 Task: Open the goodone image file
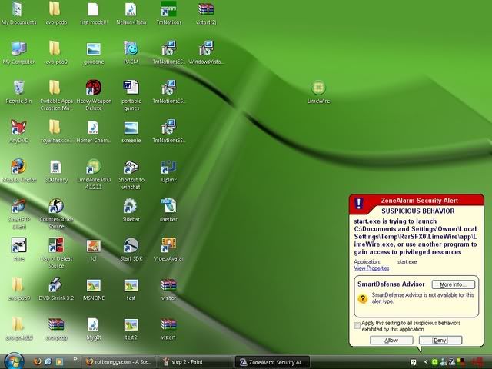point(94,52)
